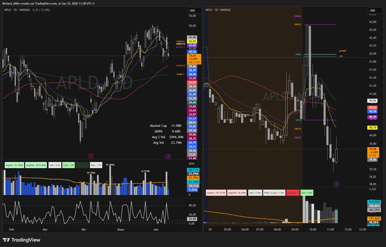Click the Avg$Vol: $6.44M indicator box
The height and width of the screenshot is (247, 386).
(237, 193)
